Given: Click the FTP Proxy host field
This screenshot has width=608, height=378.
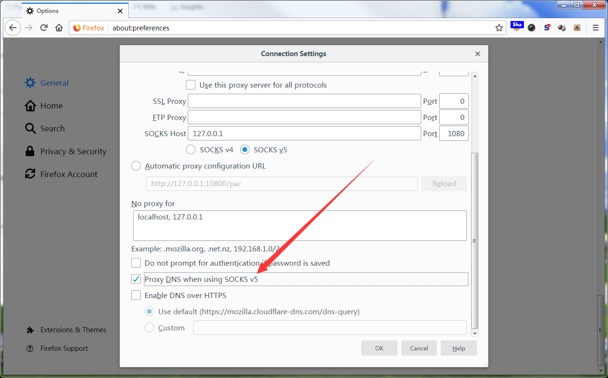Looking at the screenshot, I should 304,117.
